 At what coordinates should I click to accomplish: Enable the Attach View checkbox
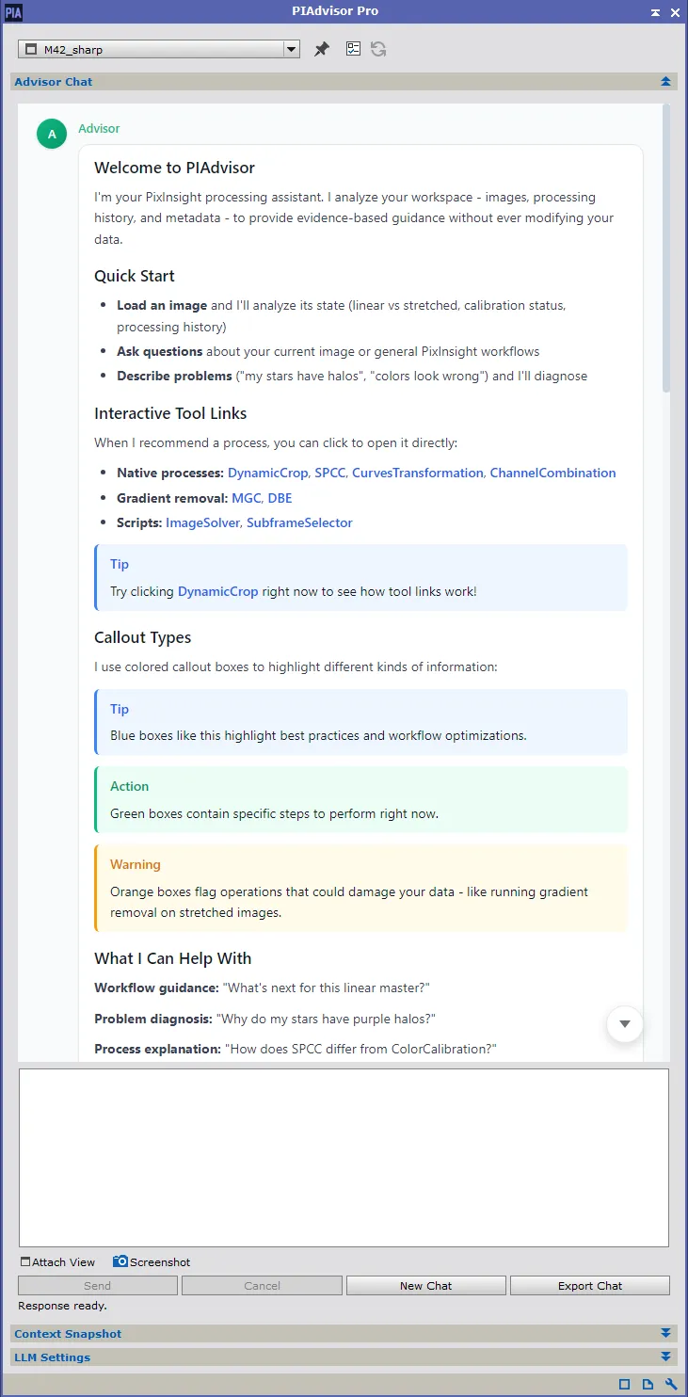click(x=25, y=1262)
